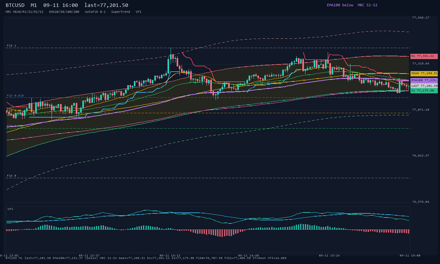This screenshot has width=440, height=264.
Task: Select the Supertrend legend entry
Action: pyautogui.click(x=121, y=12)
